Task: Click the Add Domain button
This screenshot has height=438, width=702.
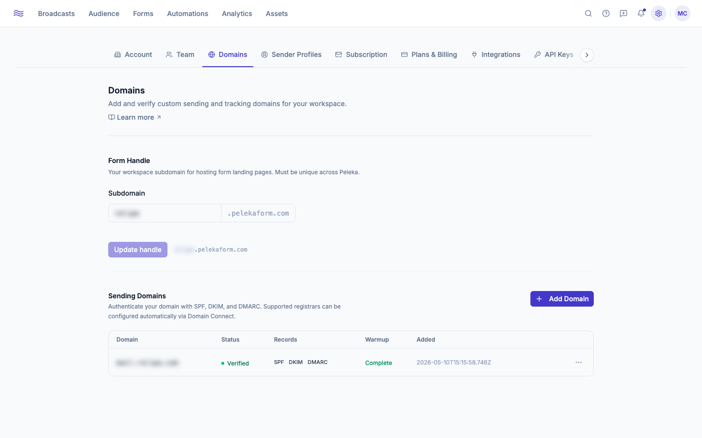Action: point(562,299)
